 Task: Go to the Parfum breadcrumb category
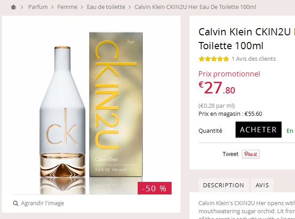(x=38, y=7)
